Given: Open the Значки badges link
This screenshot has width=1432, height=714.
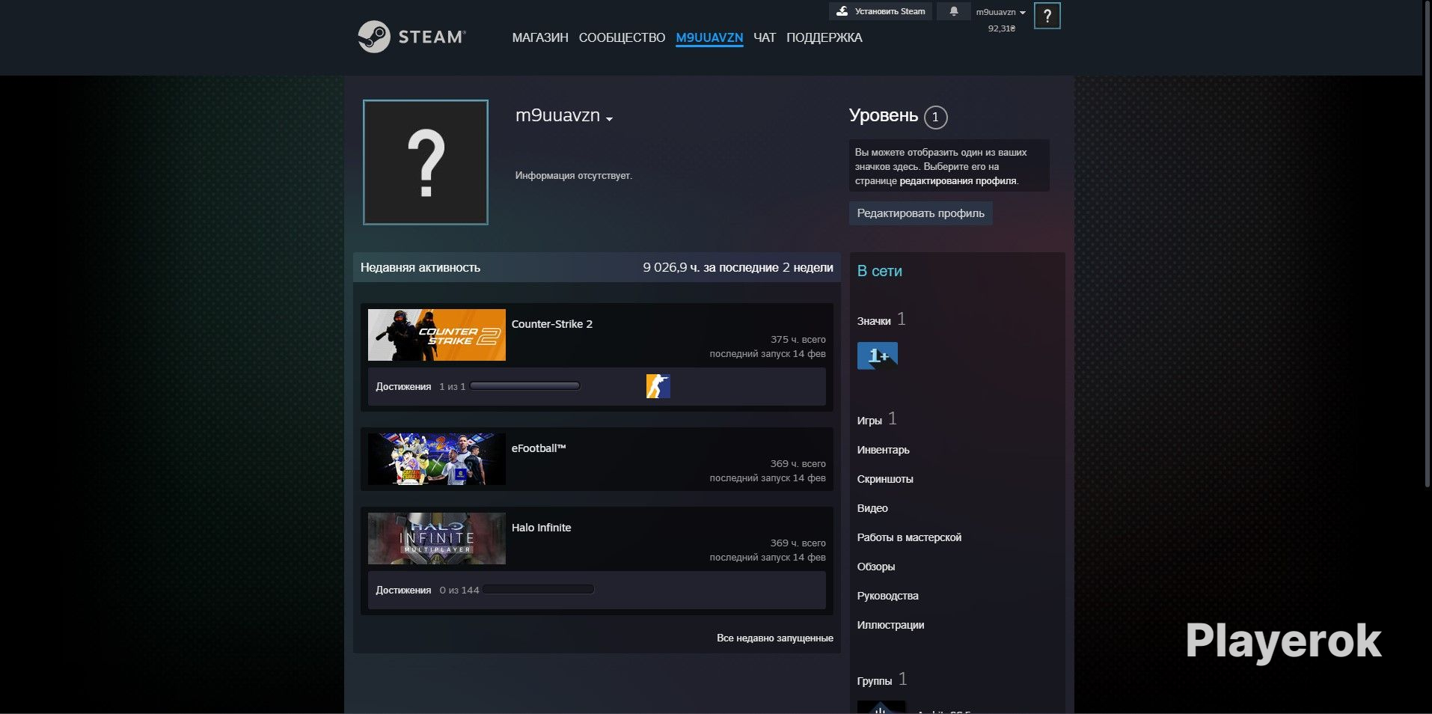Looking at the screenshot, I should [x=874, y=321].
